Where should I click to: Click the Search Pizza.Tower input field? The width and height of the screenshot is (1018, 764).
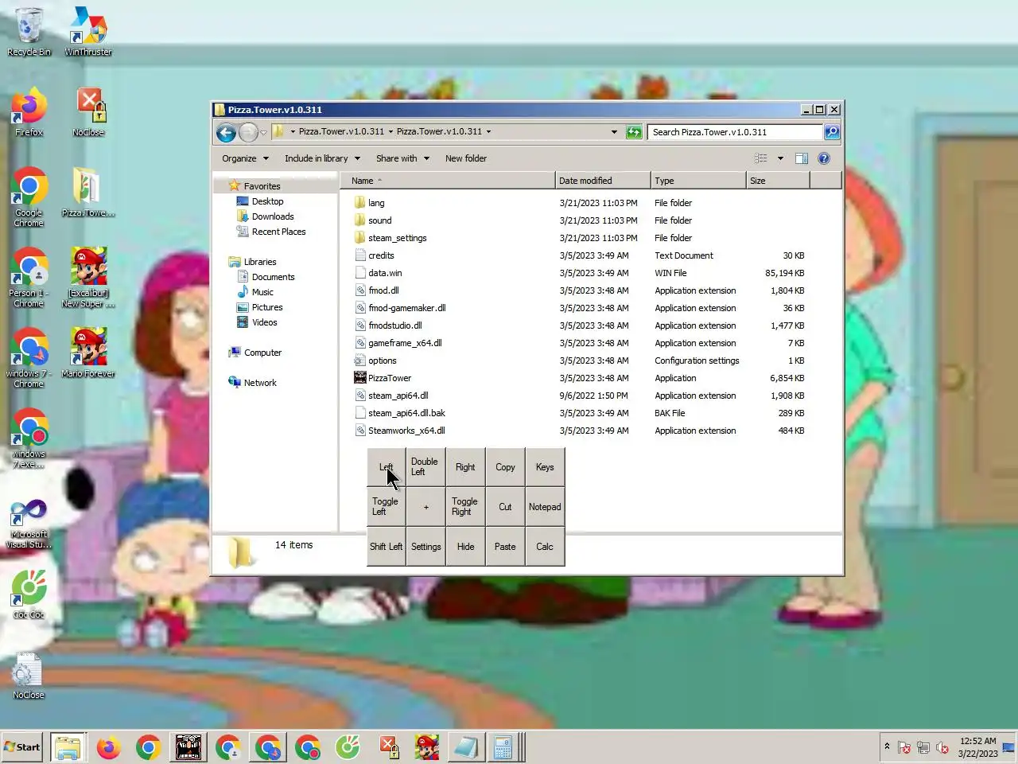coord(735,132)
